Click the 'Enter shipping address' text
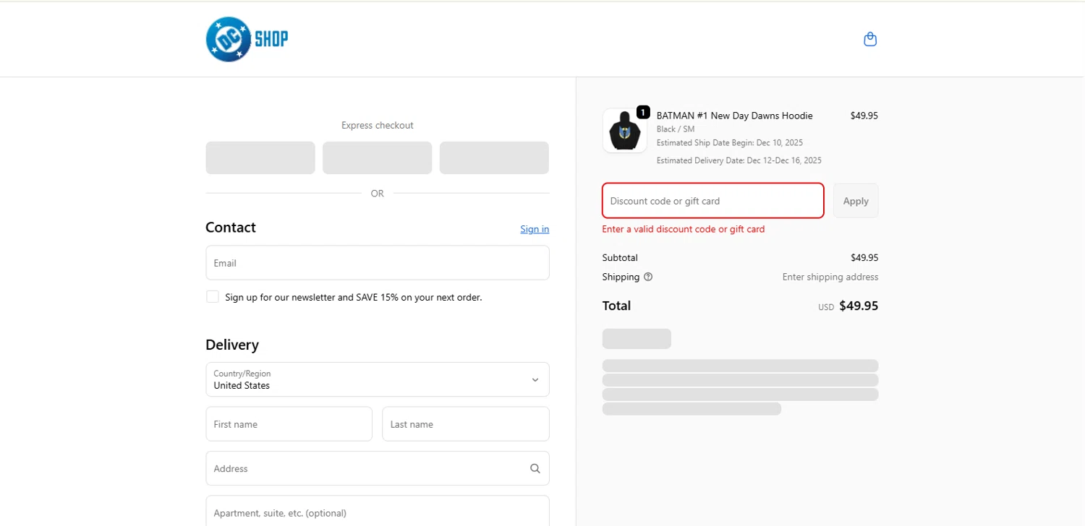The width and height of the screenshot is (1085, 526). click(830, 277)
